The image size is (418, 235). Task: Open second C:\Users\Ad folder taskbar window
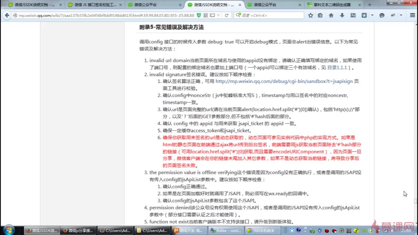pos(152,230)
